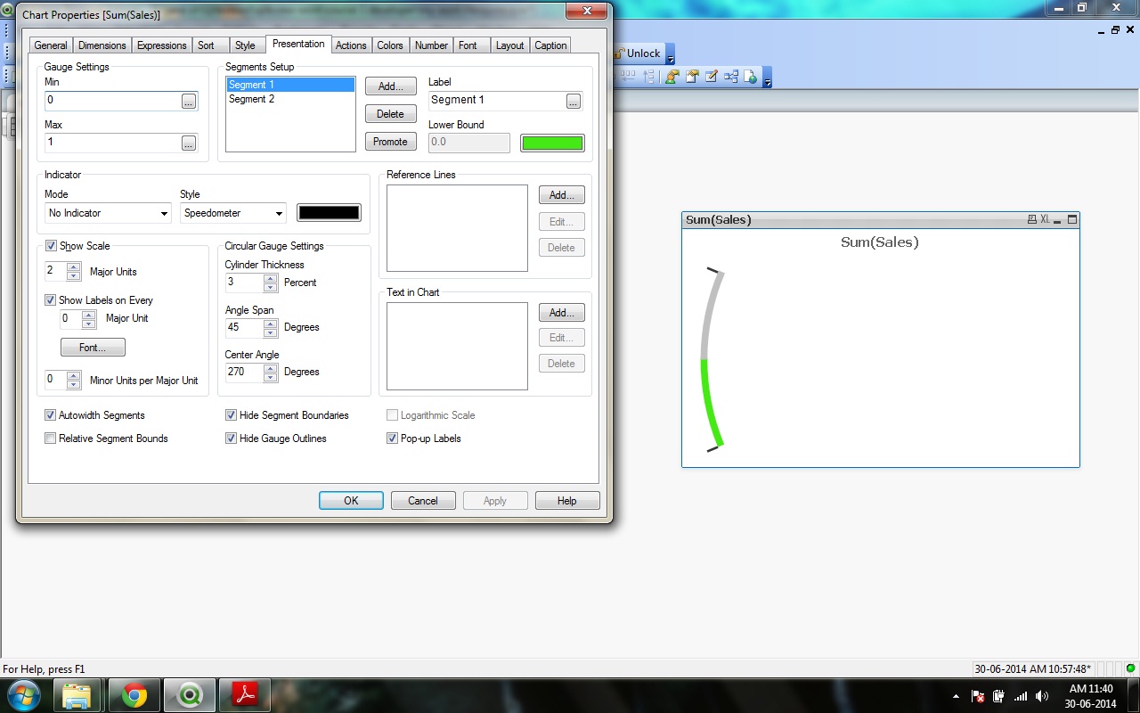Click OK to confirm chart properties
The image size is (1140, 713).
click(x=351, y=501)
